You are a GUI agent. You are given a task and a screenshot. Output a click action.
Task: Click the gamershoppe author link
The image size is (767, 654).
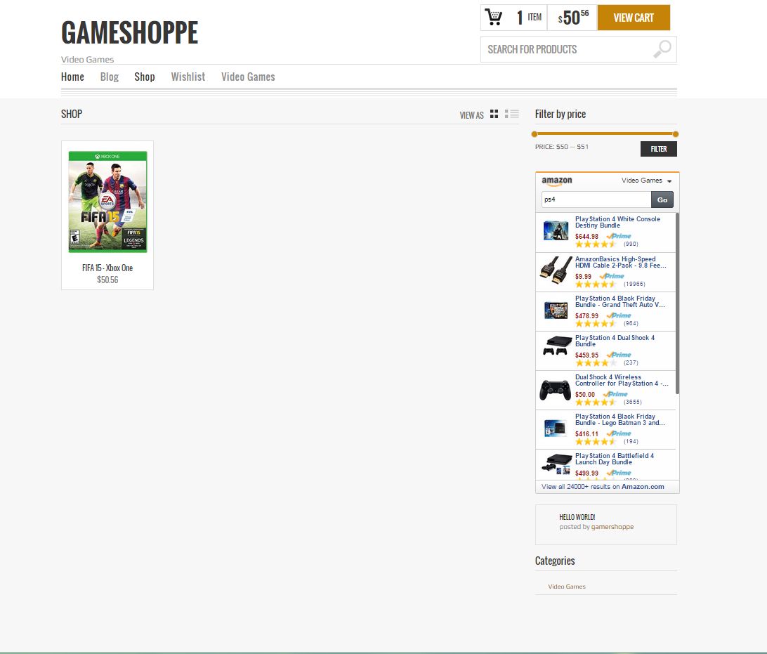click(612, 527)
